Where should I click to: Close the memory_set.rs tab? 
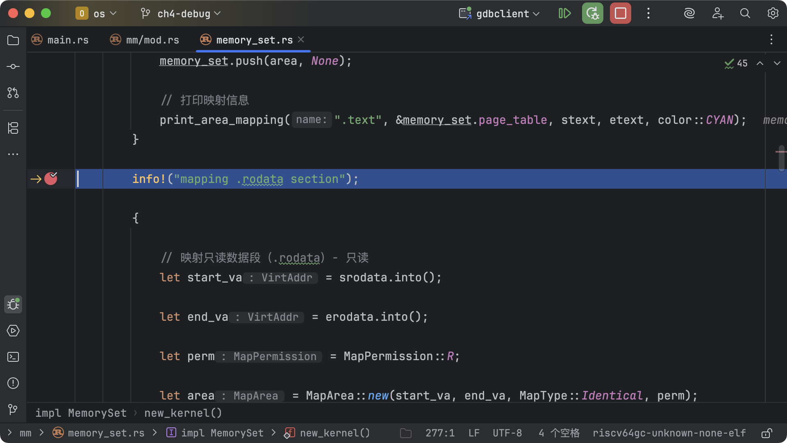click(301, 39)
